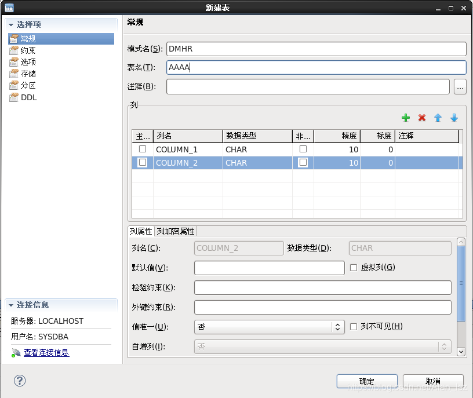Click the icon next to DDL
Screen dimensions: 473x398
click(x=13, y=97)
